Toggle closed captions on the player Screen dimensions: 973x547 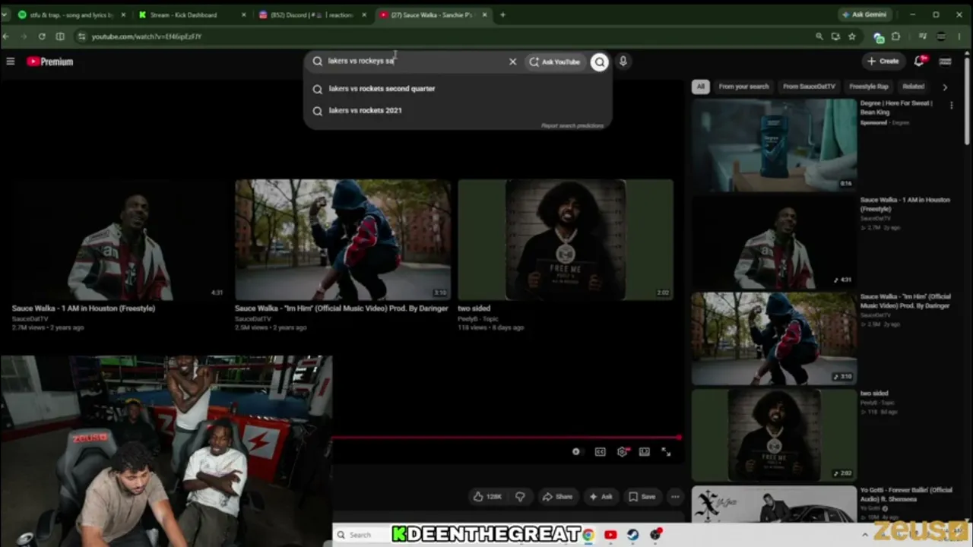pos(600,452)
